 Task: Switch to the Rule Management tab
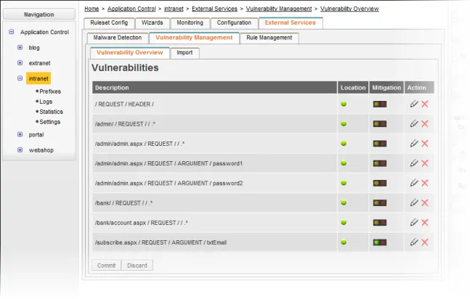[x=270, y=38]
